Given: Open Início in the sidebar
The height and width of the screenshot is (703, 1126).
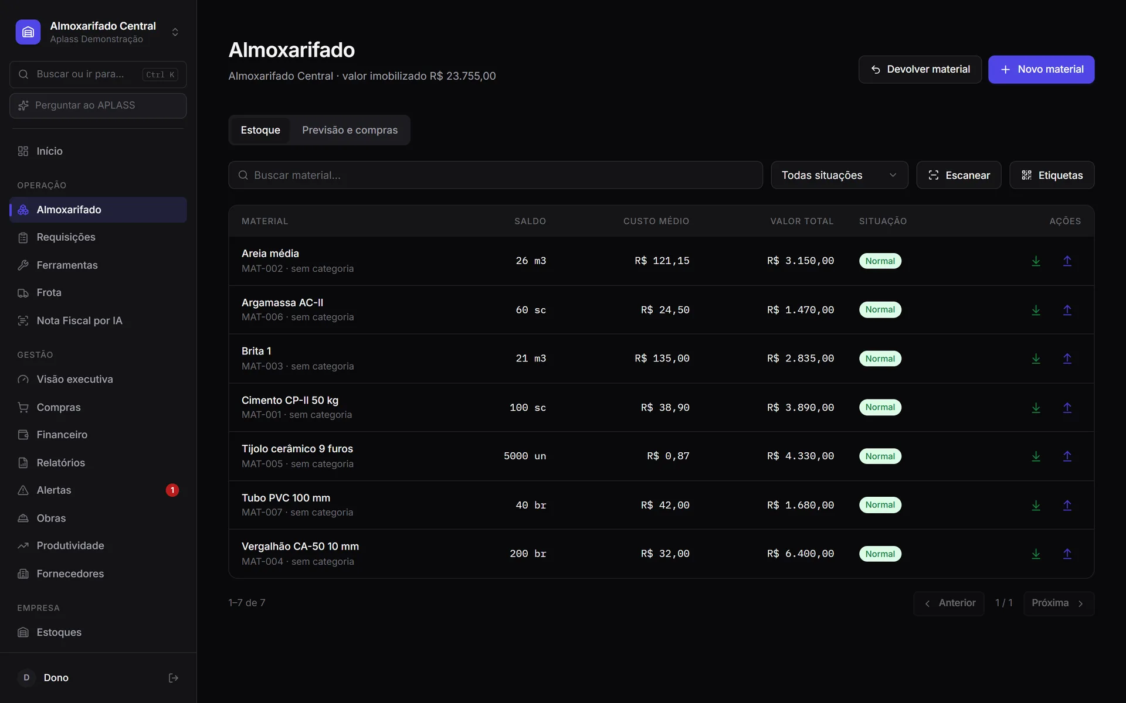Looking at the screenshot, I should 98,151.
